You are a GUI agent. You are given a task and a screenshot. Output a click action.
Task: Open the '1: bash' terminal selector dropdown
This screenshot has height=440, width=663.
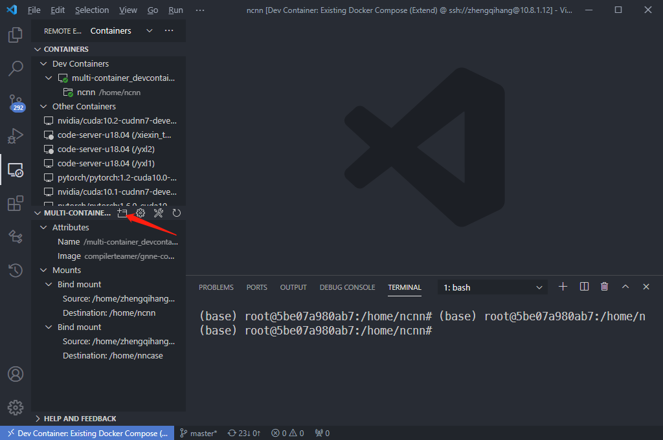[493, 287]
